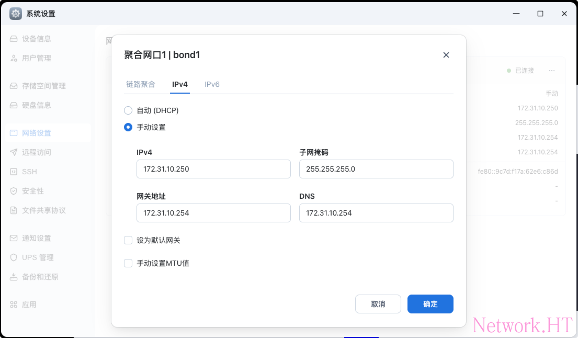Viewport: 578px width, 338px height.
Task: Click the 用户管理 user icon
Action: point(14,58)
